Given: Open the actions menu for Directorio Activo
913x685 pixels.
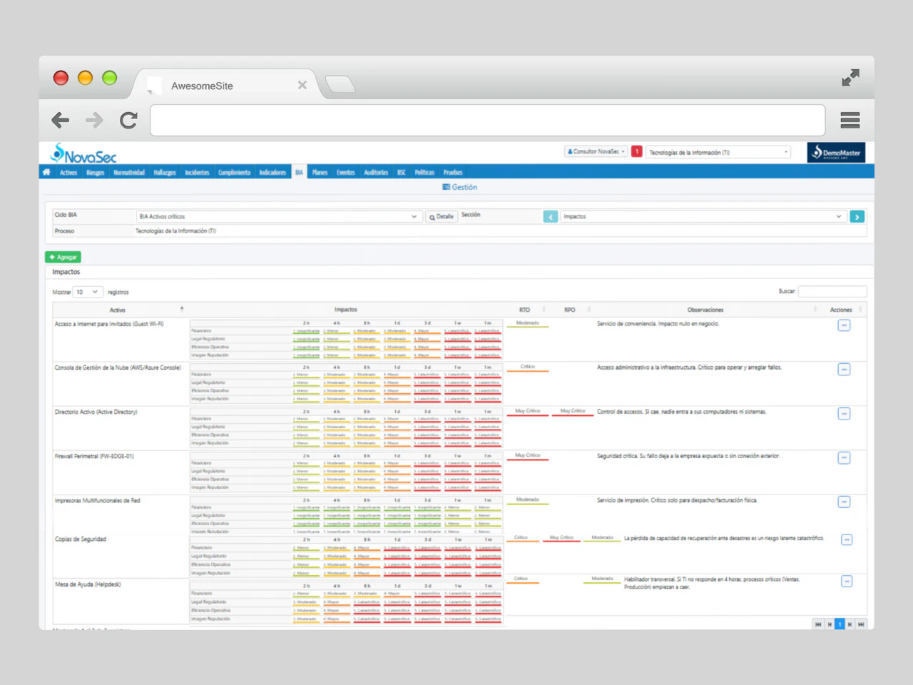Looking at the screenshot, I should (x=844, y=413).
